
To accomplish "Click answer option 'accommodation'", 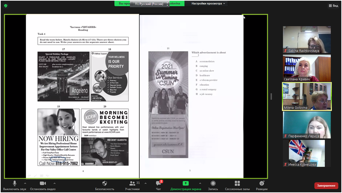I will tap(207, 62).
